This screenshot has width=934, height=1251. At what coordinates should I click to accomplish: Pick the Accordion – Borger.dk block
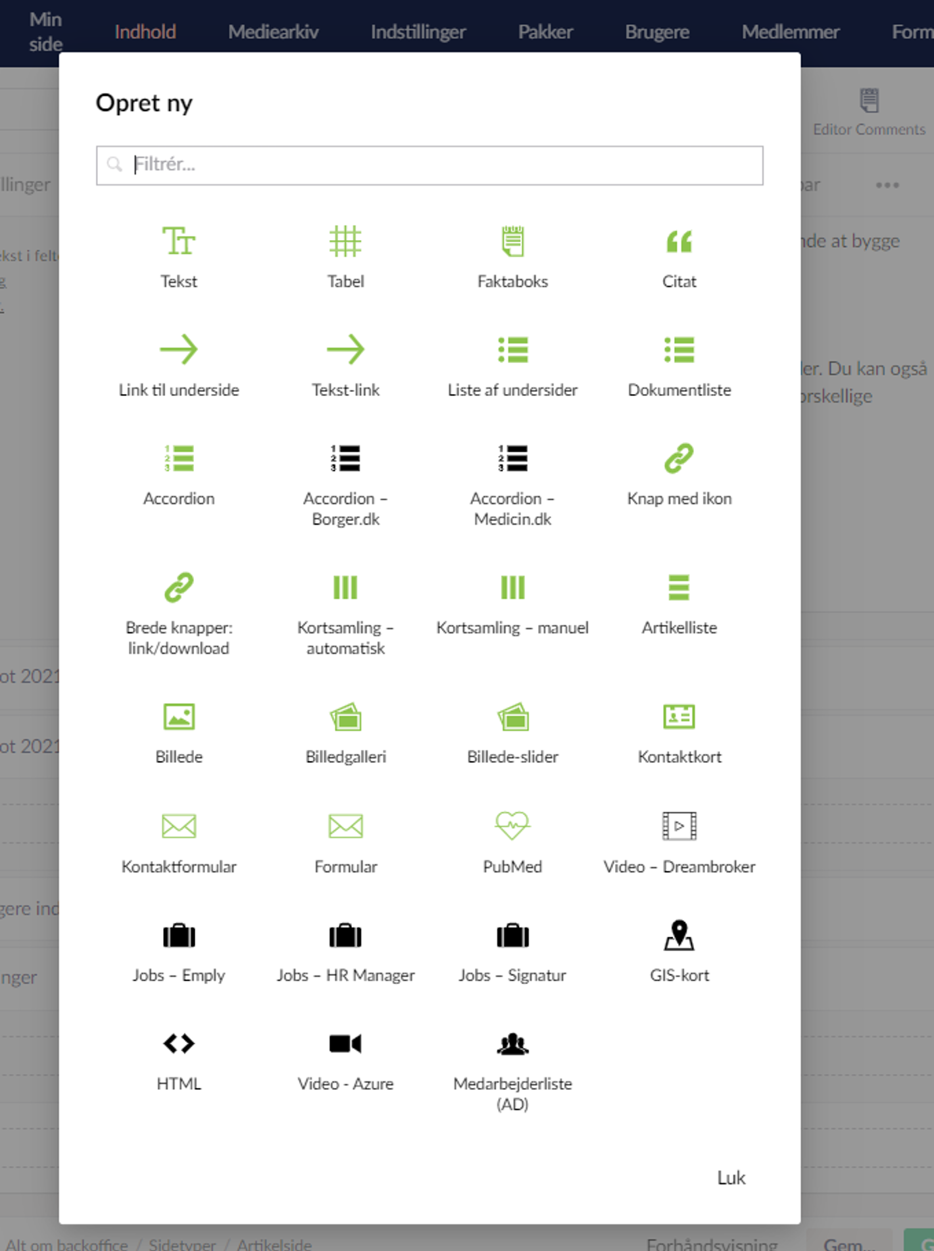(345, 458)
